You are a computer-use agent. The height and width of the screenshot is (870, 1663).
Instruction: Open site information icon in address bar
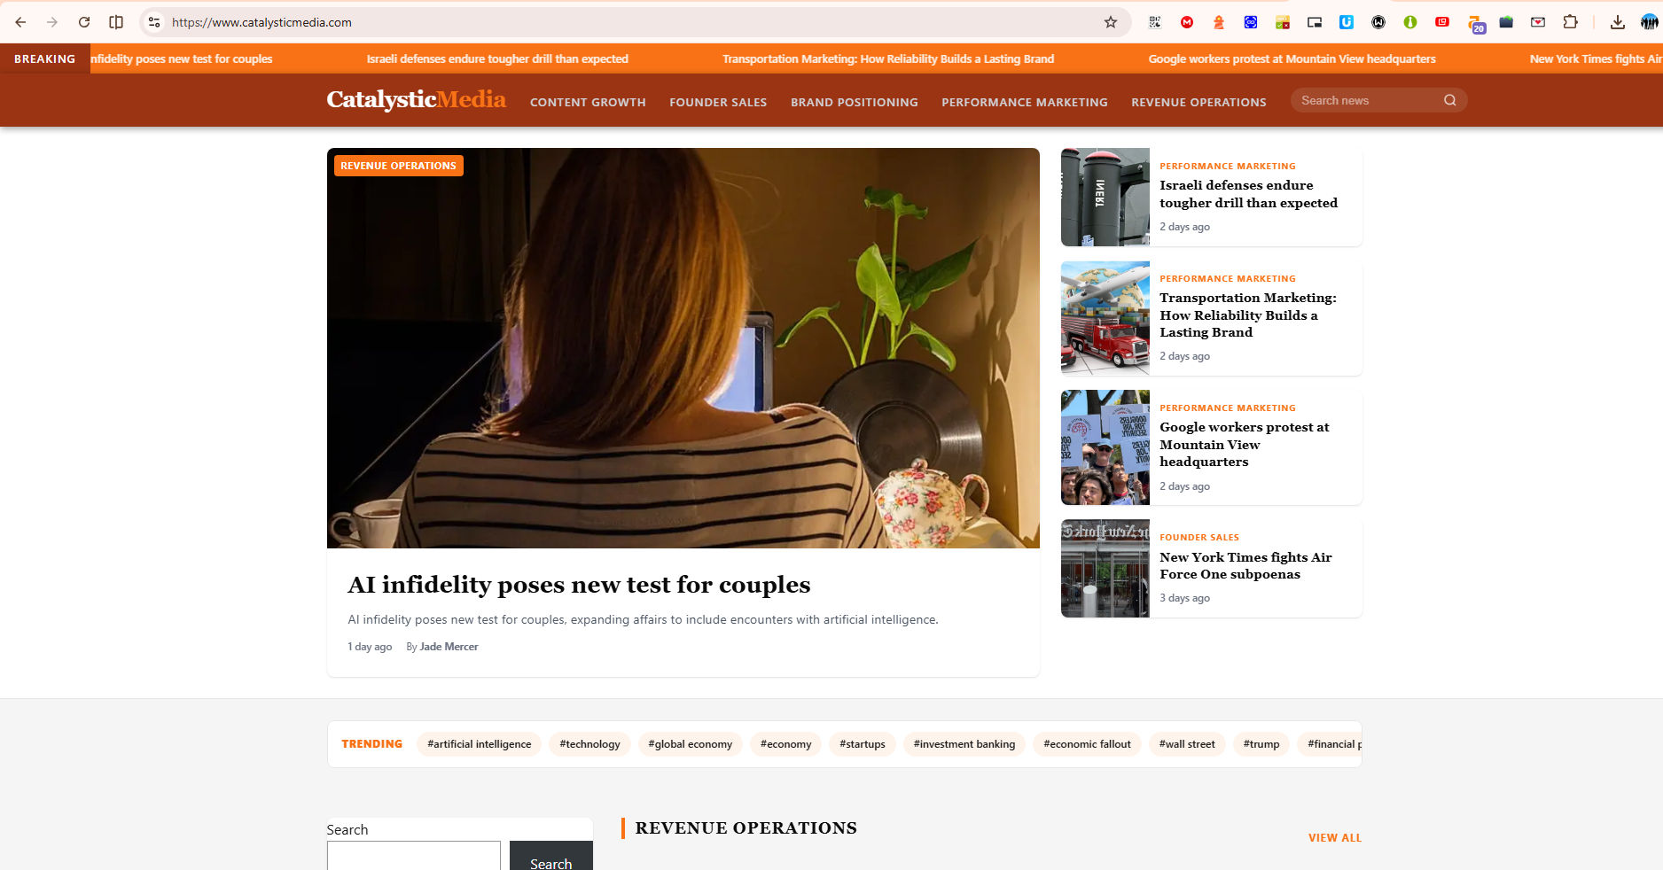(154, 22)
